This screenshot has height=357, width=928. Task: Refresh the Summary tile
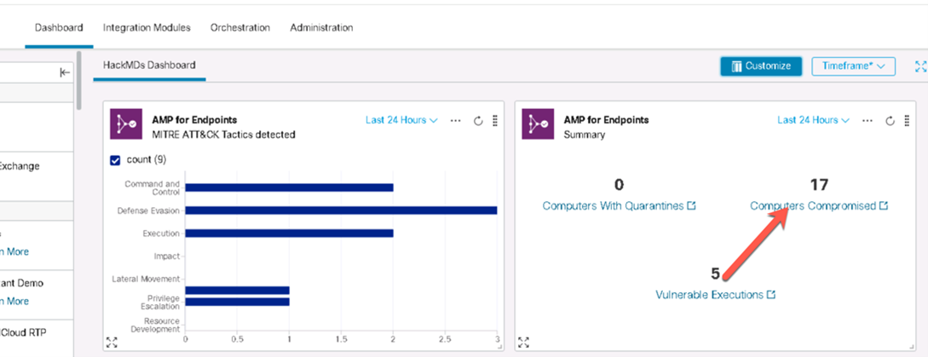891,121
